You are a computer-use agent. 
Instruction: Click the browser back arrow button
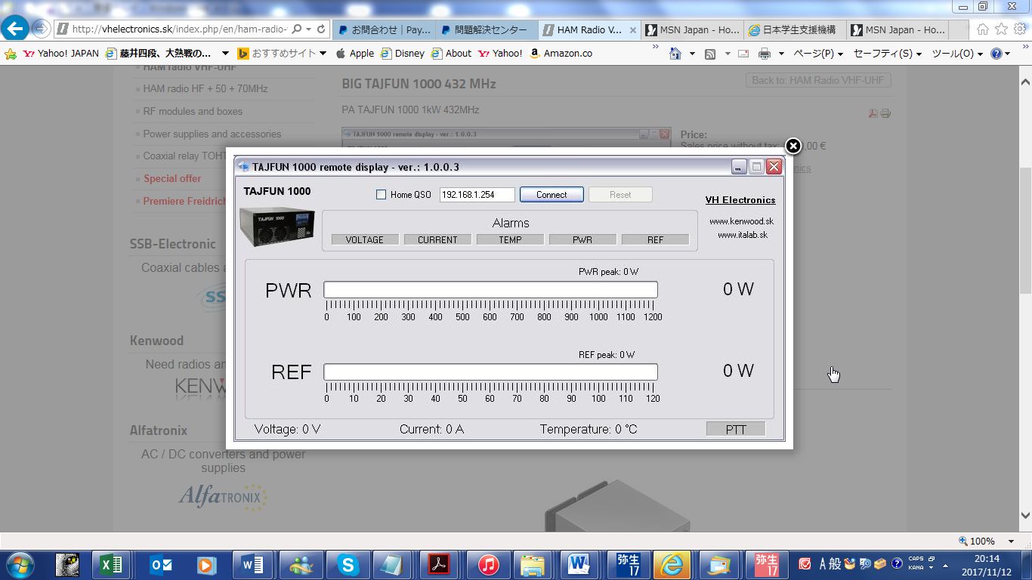pyautogui.click(x=15, y=29)
